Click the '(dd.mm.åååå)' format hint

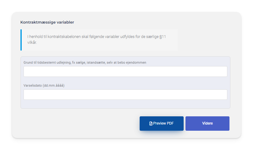click(x=53, y=85)
